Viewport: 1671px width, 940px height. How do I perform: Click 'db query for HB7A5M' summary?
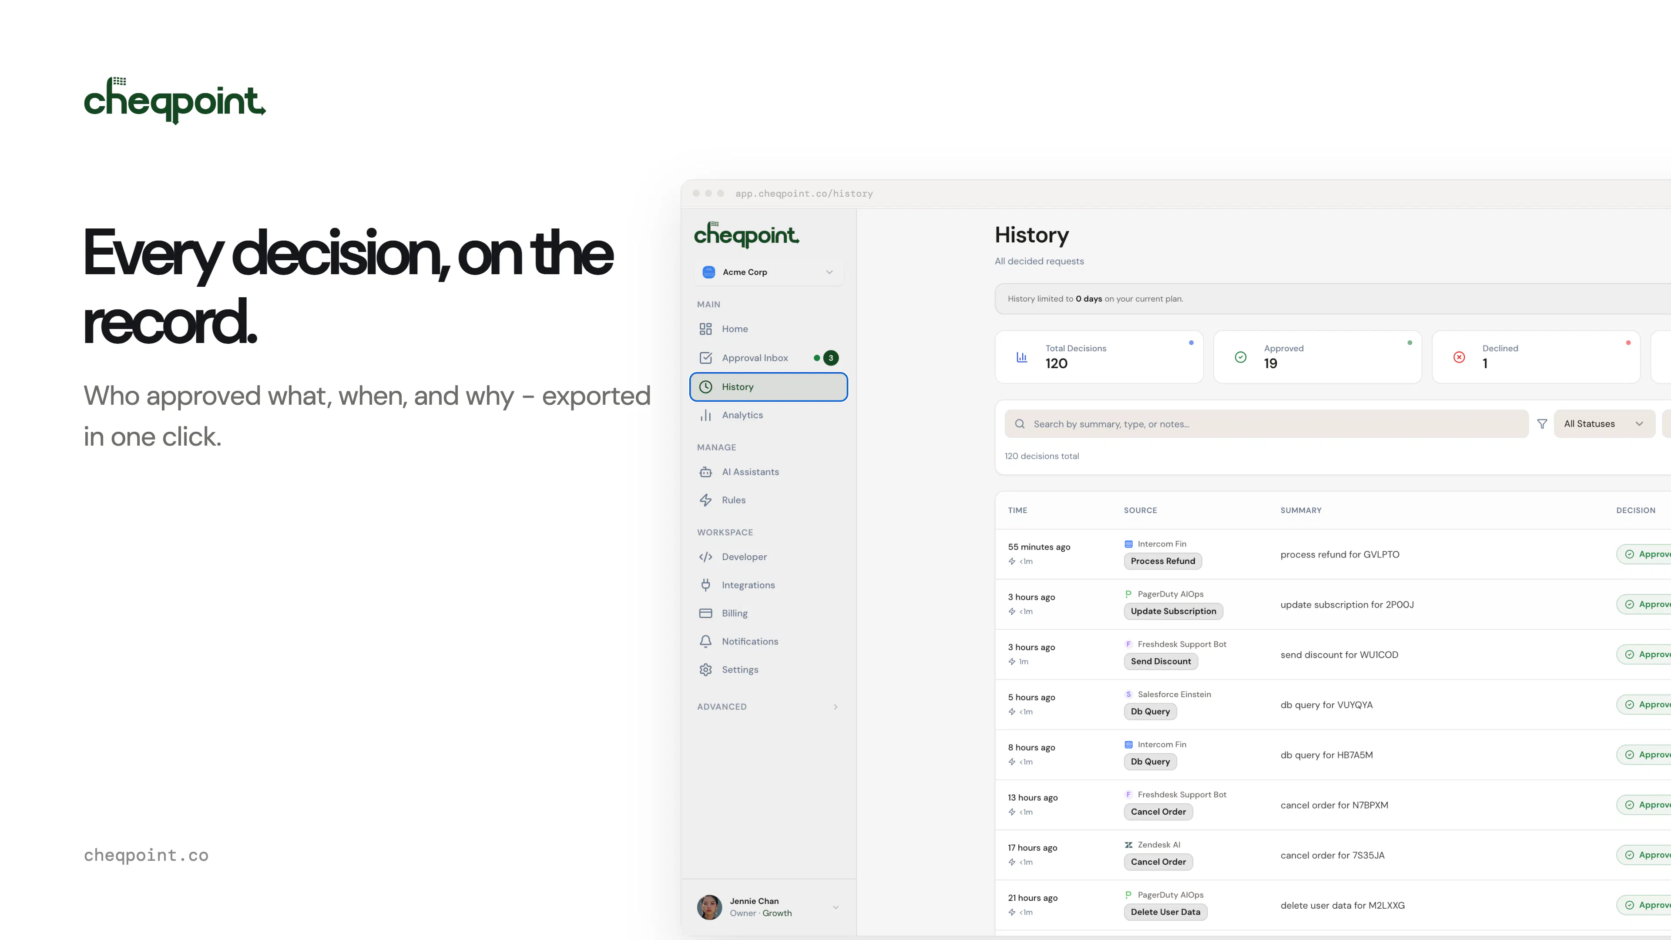coord(1326,755)
